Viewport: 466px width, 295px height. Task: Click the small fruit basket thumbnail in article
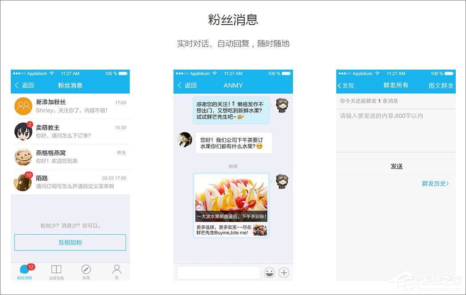coord(260,230)
